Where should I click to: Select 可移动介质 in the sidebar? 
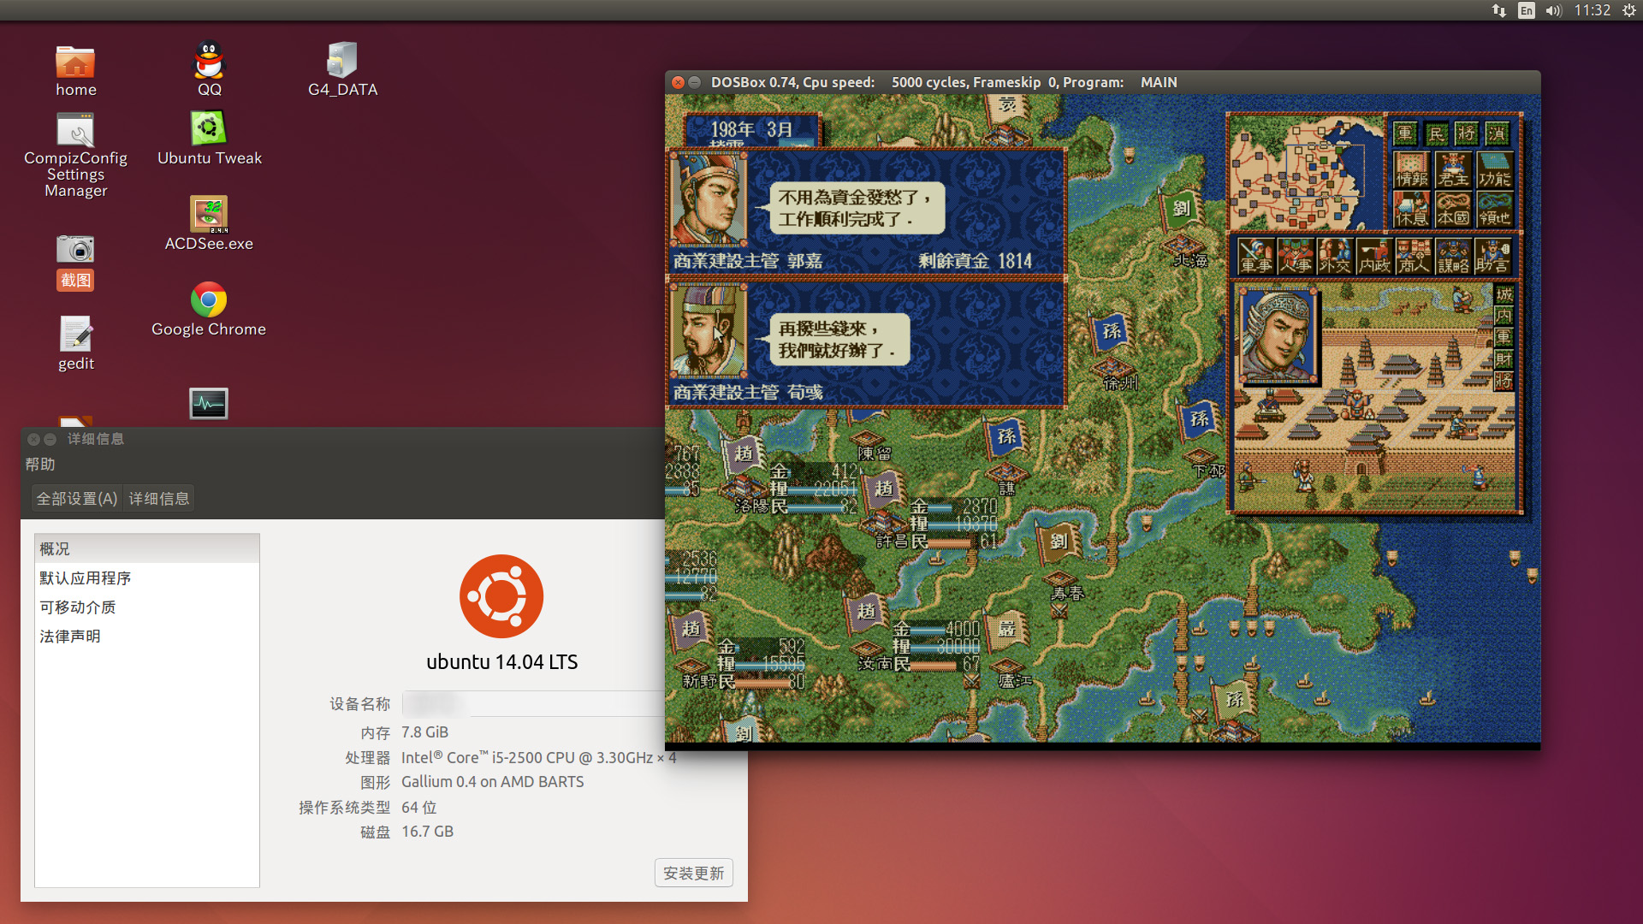(x=147, y=607)
